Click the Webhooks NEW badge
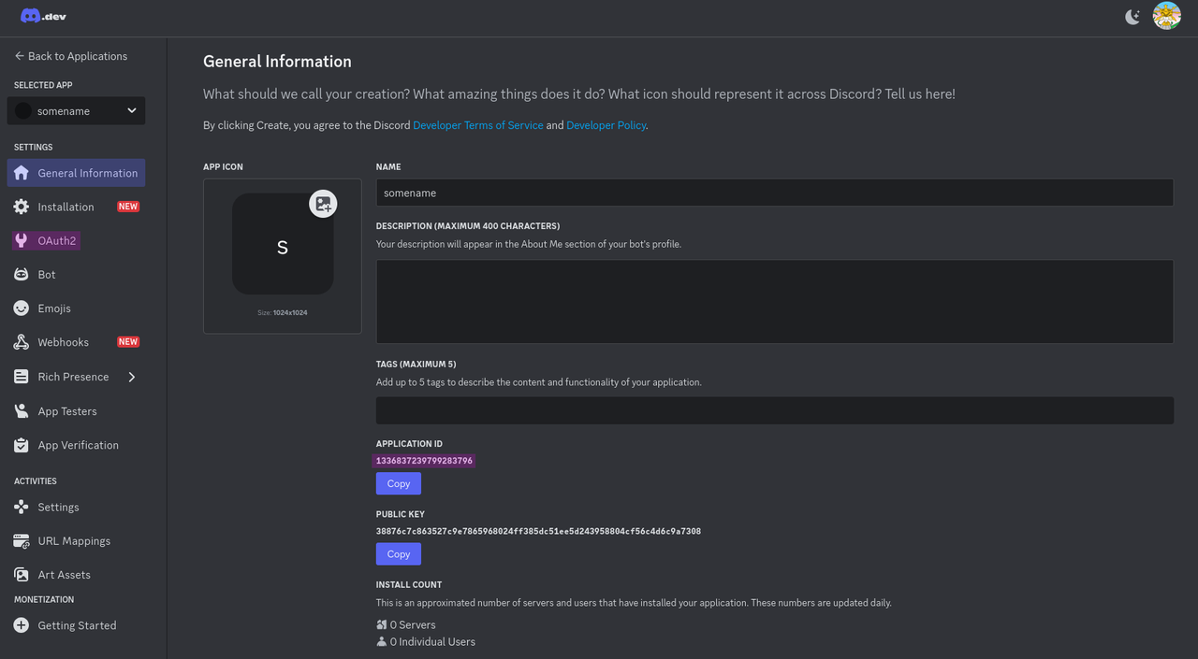 pos(128,342)
